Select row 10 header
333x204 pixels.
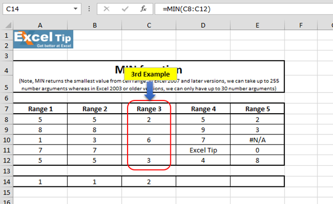pos(6,140)
